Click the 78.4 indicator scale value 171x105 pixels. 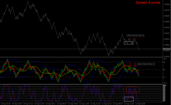tap(165, 59)
